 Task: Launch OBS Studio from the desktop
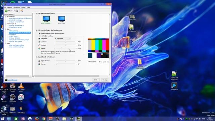click(x=13, y=98)
